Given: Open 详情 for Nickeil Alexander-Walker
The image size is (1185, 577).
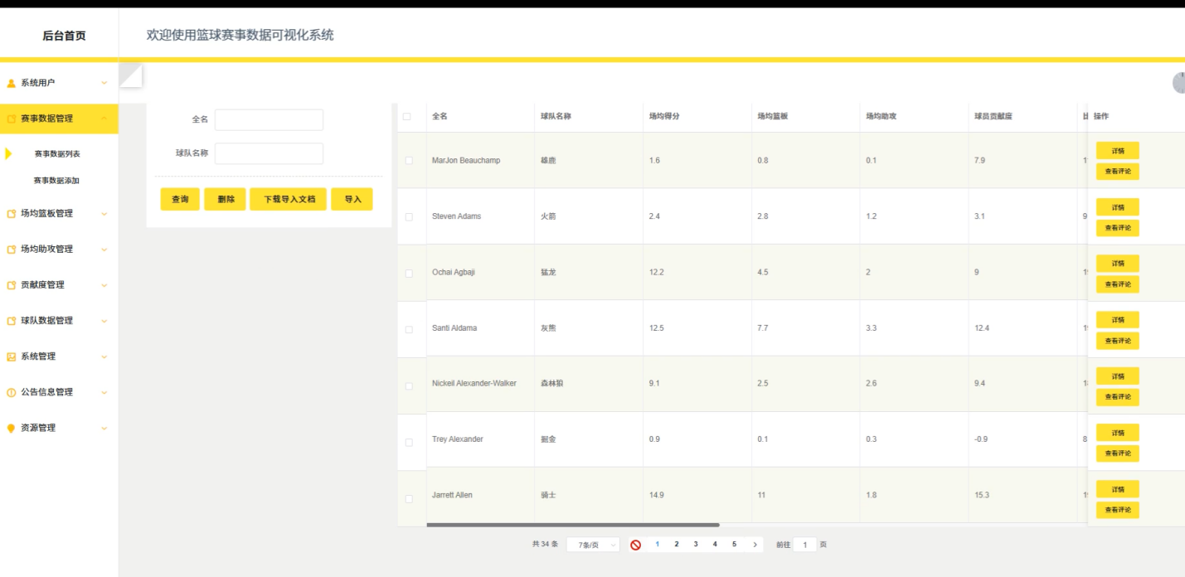Looking at the screenshot, I should point(1118,376).
